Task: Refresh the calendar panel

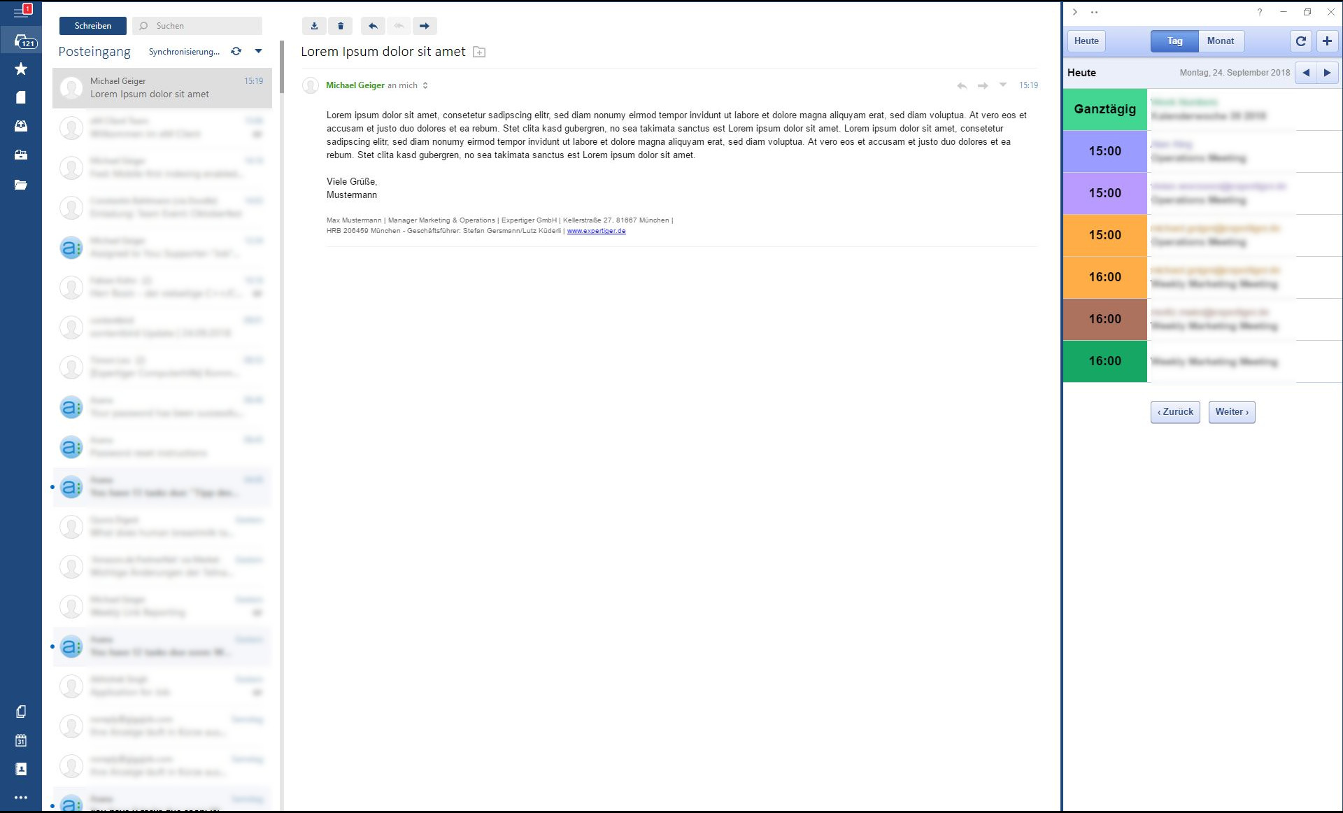Action: point(1301,41)
